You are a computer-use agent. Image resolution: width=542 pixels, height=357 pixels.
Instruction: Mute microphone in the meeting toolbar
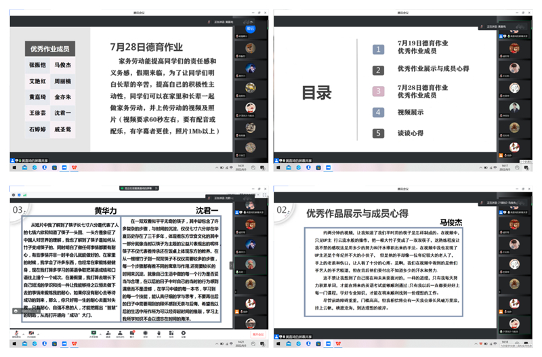(x=16, y=334)
